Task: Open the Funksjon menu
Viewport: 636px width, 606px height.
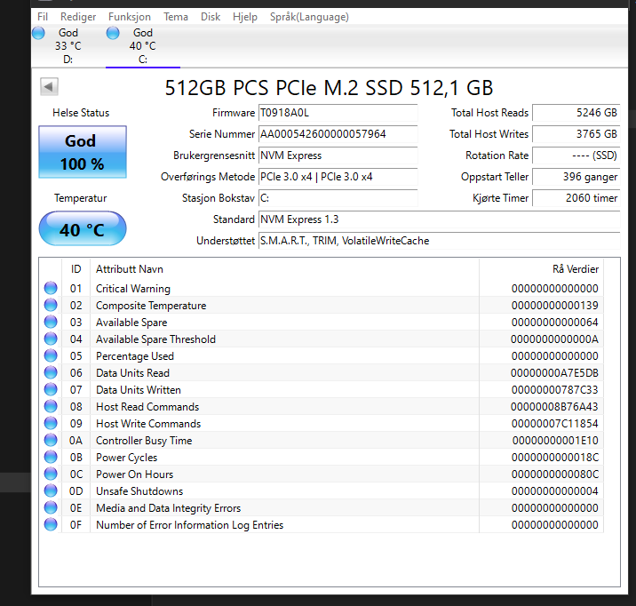Action: coord(130,17)
